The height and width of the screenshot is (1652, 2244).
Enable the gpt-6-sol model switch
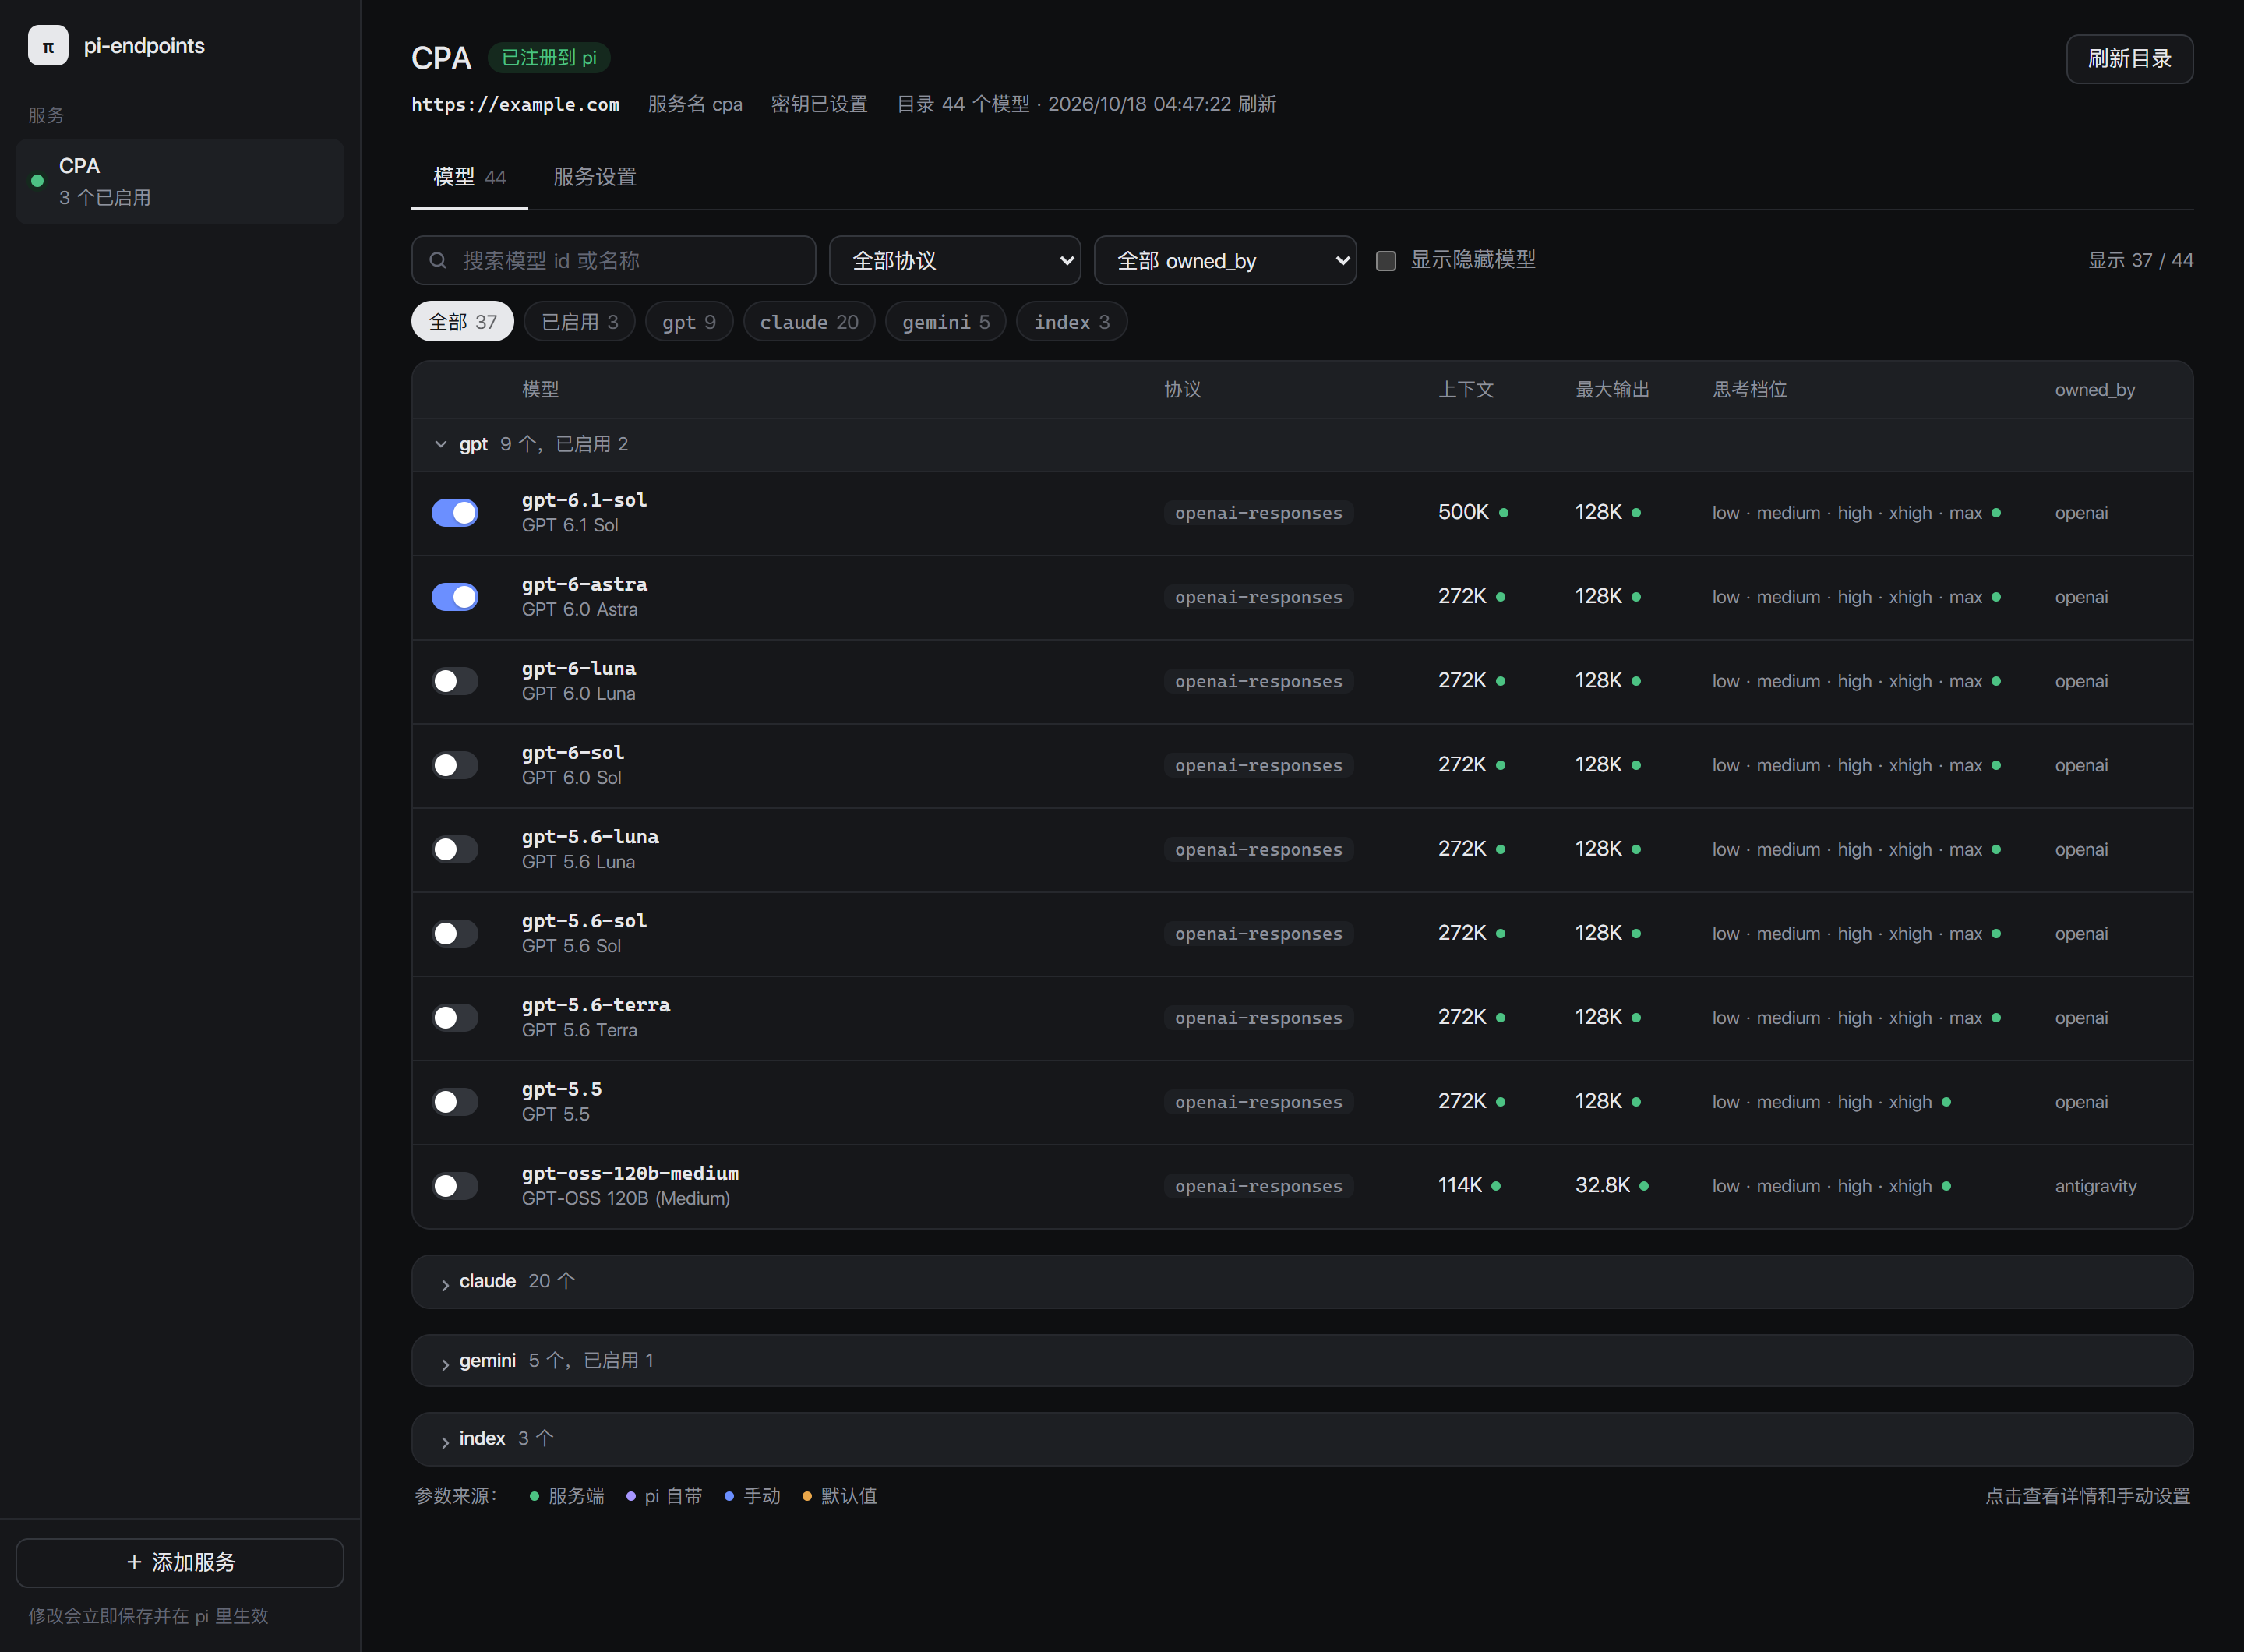tap(455, 765)
